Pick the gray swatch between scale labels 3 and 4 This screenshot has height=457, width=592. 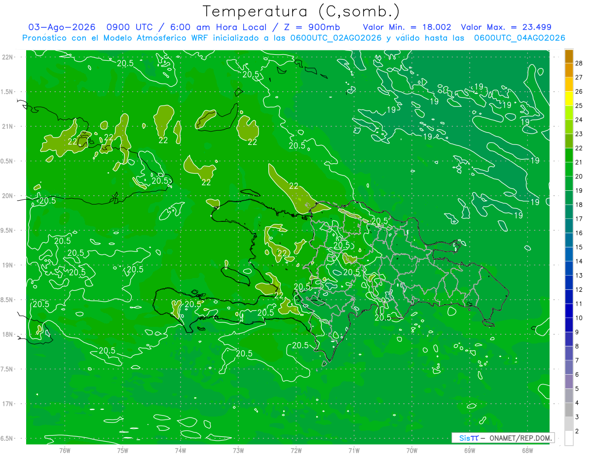click(569, 410)
